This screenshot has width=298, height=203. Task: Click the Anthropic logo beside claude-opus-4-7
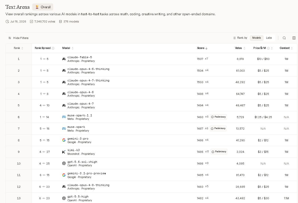(x=64, y=105)
